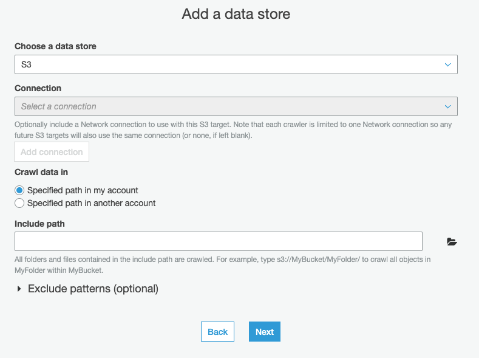This screenshot has height=358, width=479.
Task: Open the folder browse icon beside Include path
Action: point(451,242)
